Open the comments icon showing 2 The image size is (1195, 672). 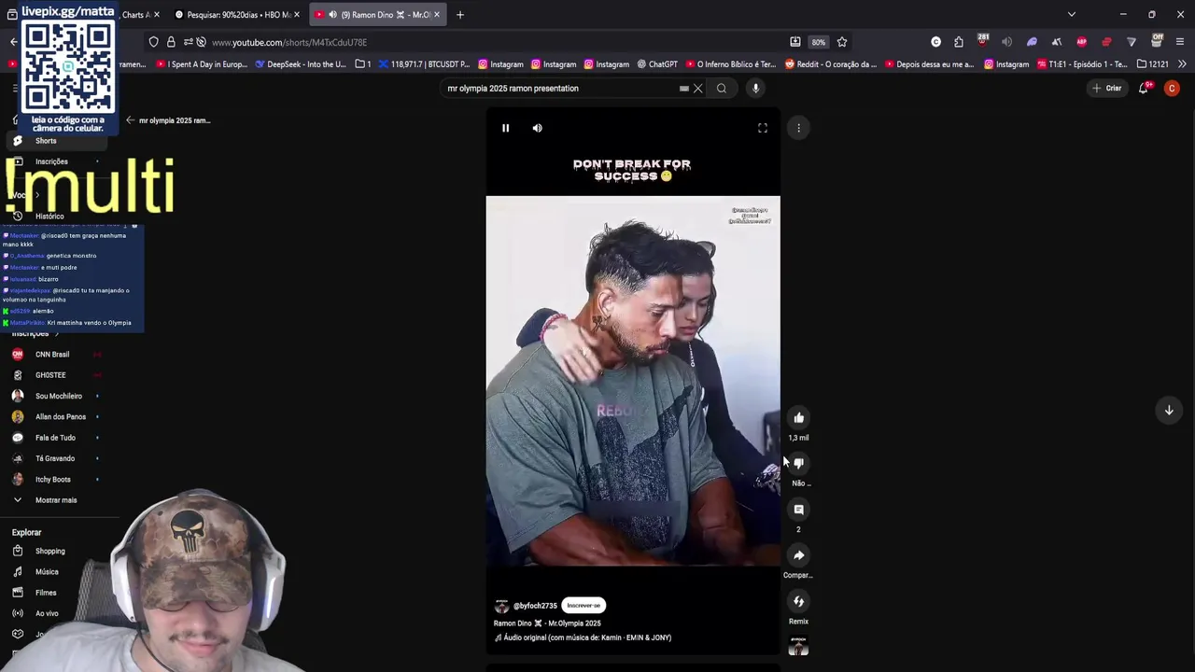point(798,510)
